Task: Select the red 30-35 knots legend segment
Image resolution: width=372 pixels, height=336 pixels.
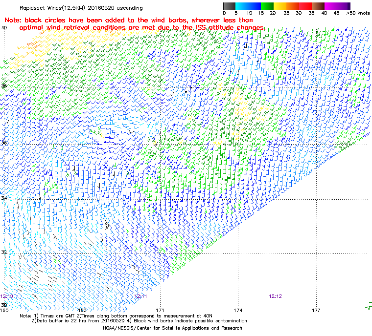Action: click(305, 6)
